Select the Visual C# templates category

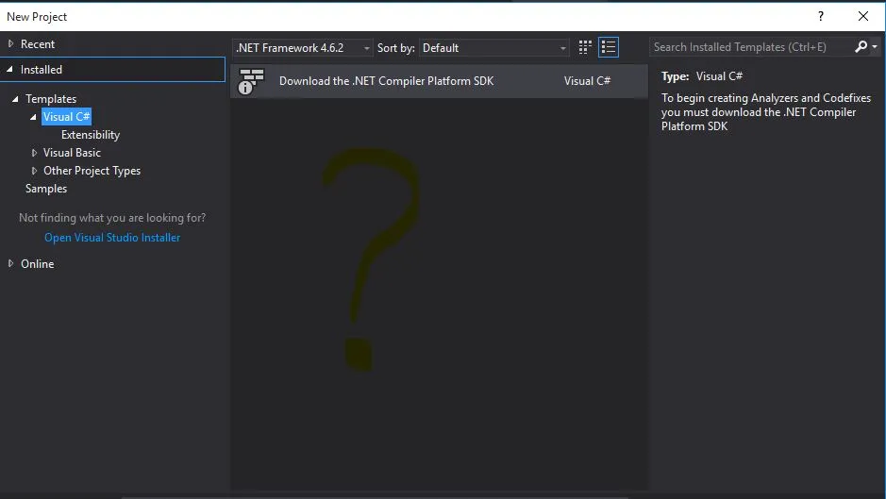tap(66, 117)
